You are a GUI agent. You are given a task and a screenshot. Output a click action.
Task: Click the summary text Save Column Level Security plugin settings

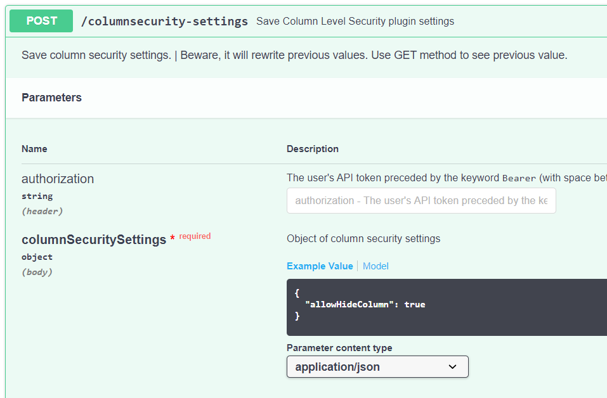pyautogui.click(x=355, y=22)
